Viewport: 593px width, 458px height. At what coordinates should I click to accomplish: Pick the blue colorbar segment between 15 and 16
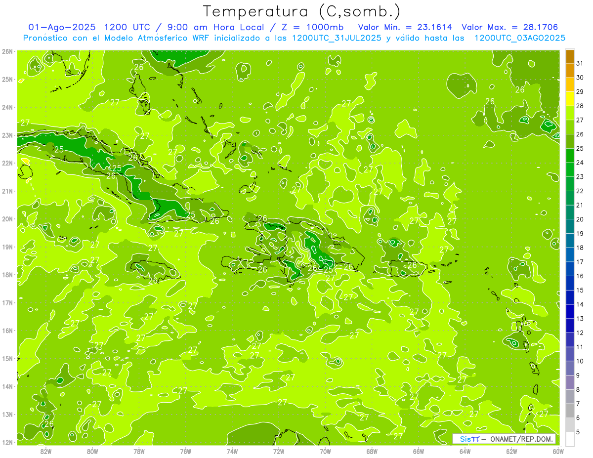point(570,284)
